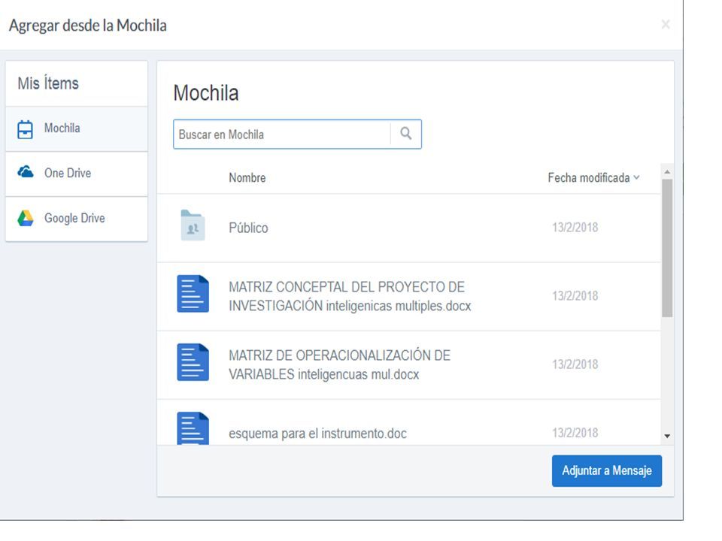722x541 pixels.
Task: Choose Google Drive in Mis Ítems list
Action: 77,219
